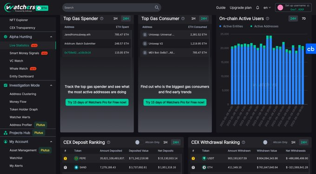This screenshot has width=316, height=174.
Task: Switch On-chain Active Users to 7D
Action: (x=304, y=19)
